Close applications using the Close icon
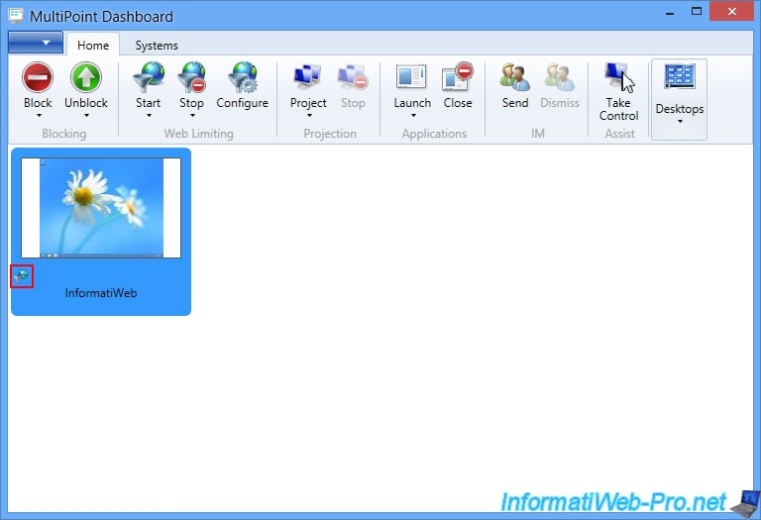This screenshot has height=520, width=761. click(458, 78)
